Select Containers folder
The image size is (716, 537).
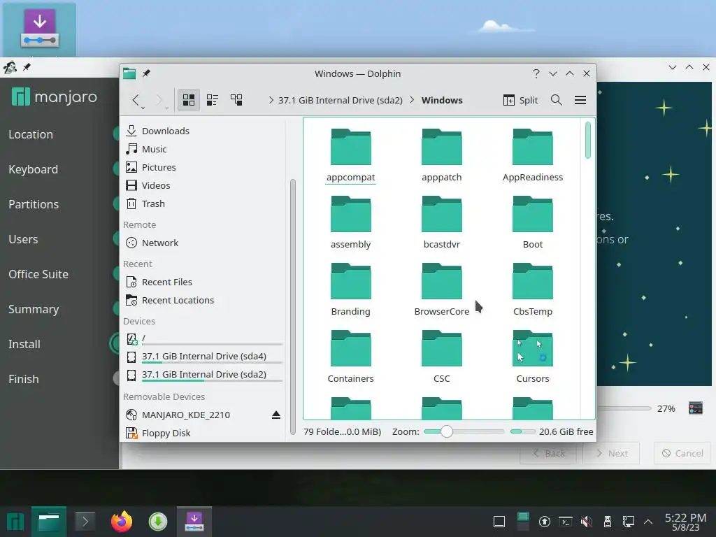[351, 357]
